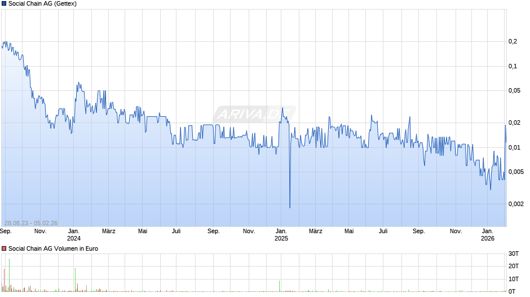This screenshot has width=530, height=297.
Task: Click the green volume bar at January 2025
Action: click(280, 286)
